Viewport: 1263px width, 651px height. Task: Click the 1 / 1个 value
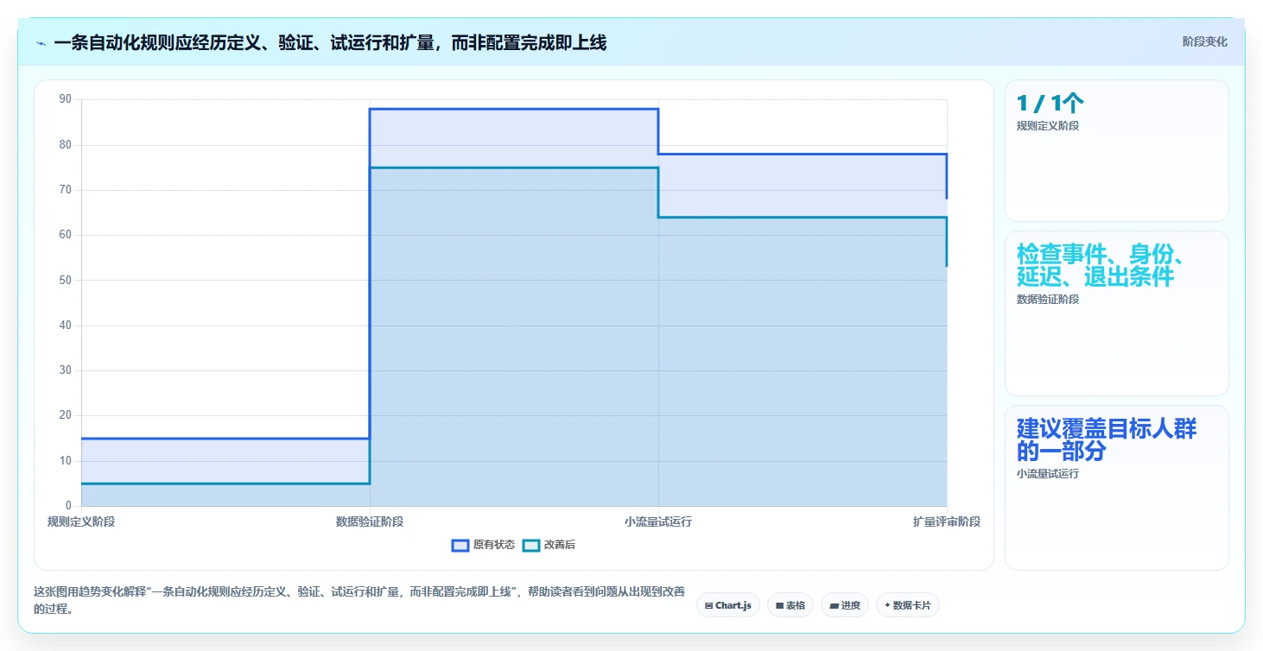[x=1050, y=104]
